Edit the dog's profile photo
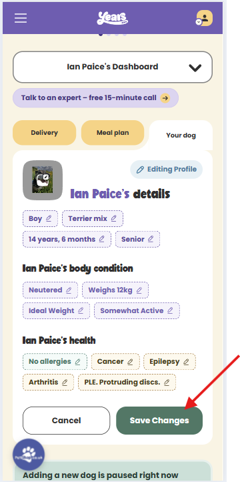 point(43,180)
